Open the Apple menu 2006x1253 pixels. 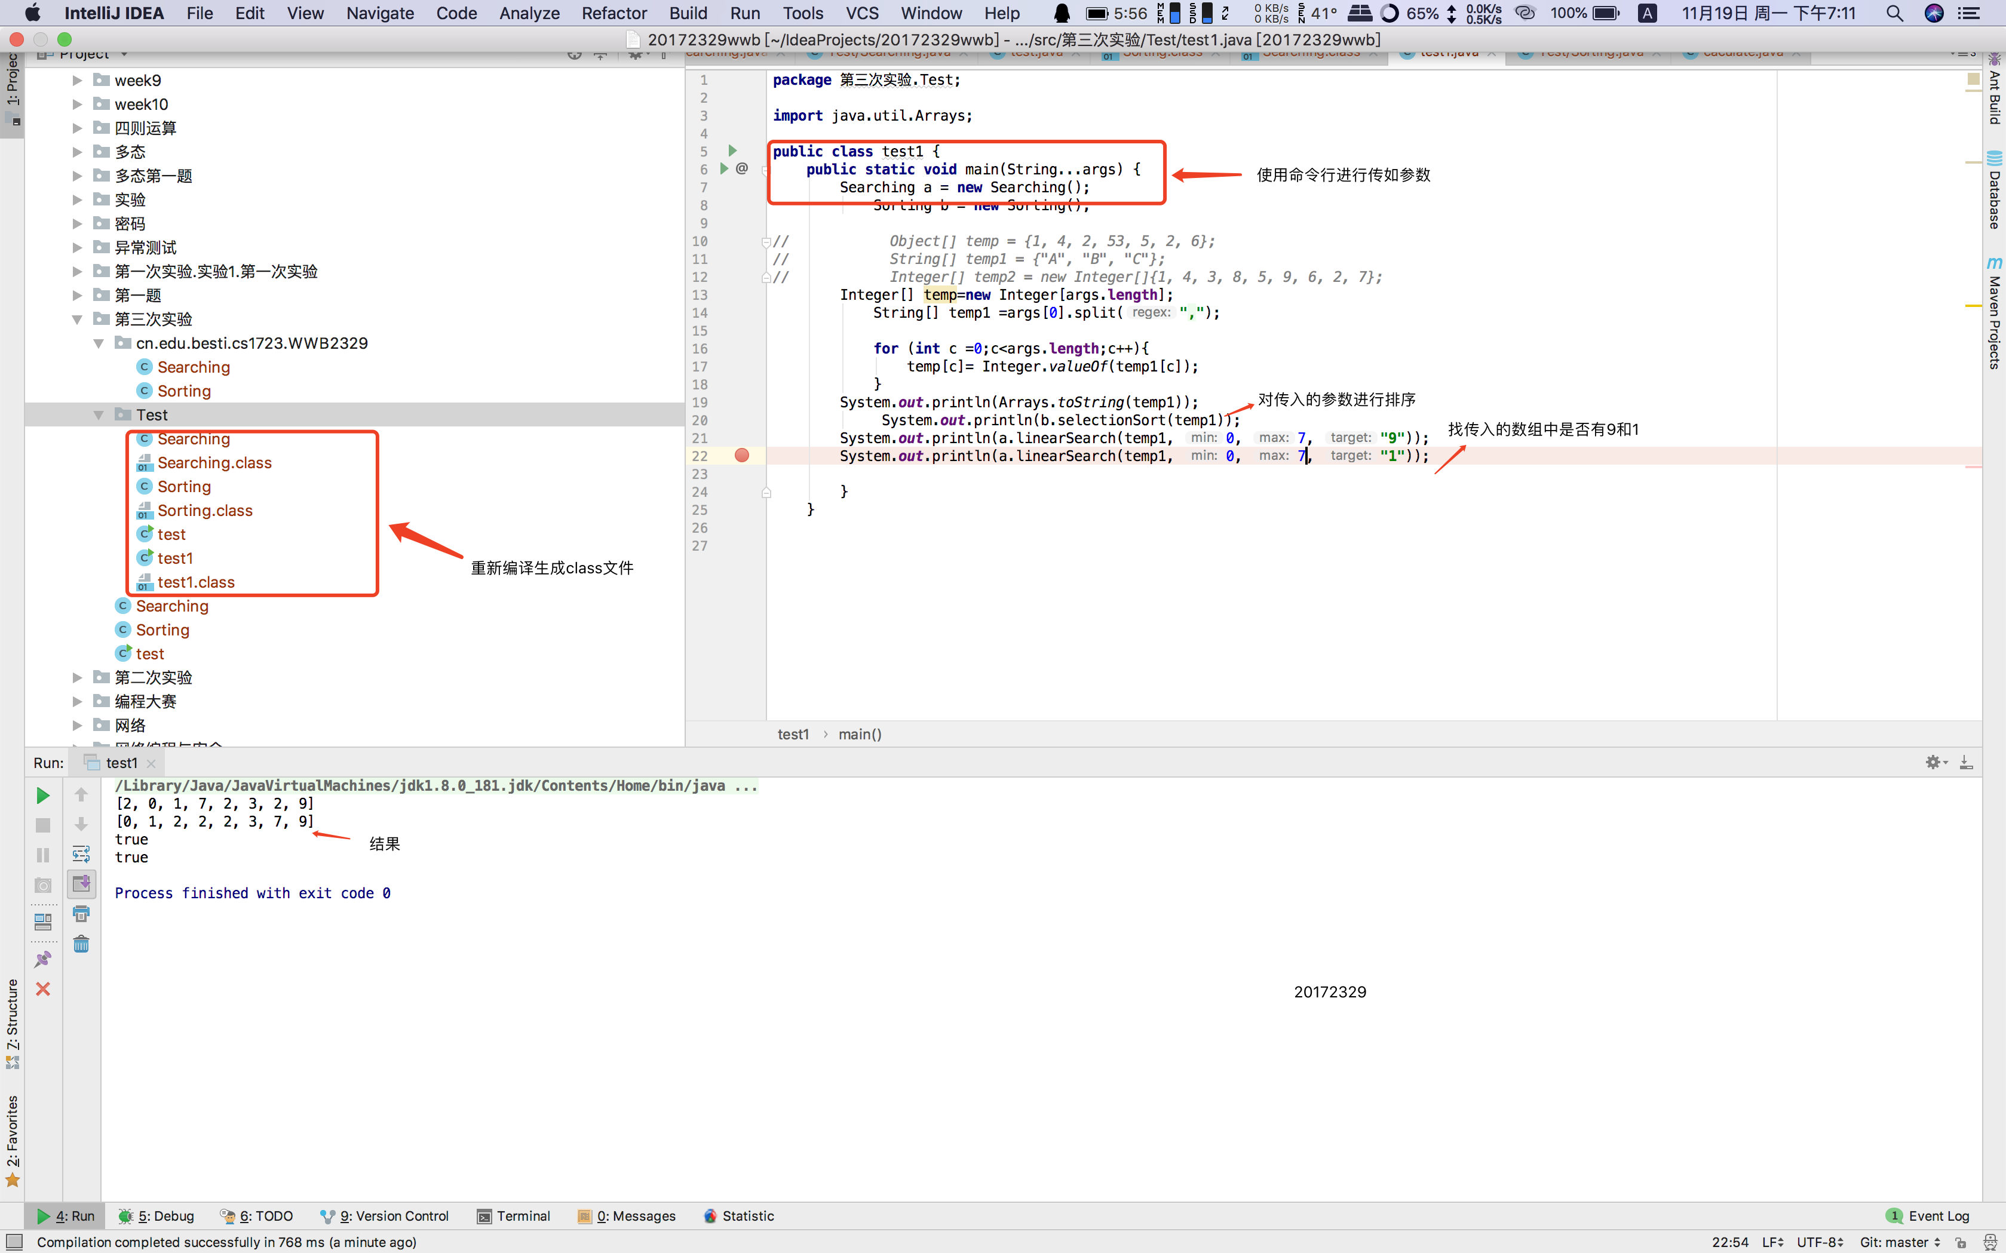pyautogui.click(x=33, y=13)
